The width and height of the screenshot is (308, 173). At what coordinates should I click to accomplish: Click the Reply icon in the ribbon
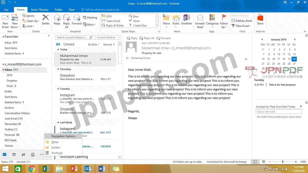(57, 20)
